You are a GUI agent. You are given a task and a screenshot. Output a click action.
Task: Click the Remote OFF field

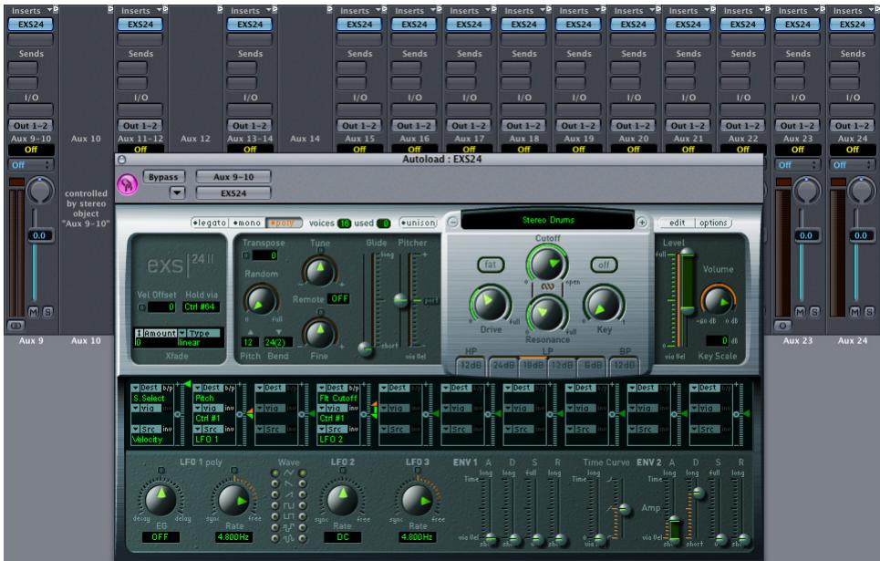click(339, 299)
